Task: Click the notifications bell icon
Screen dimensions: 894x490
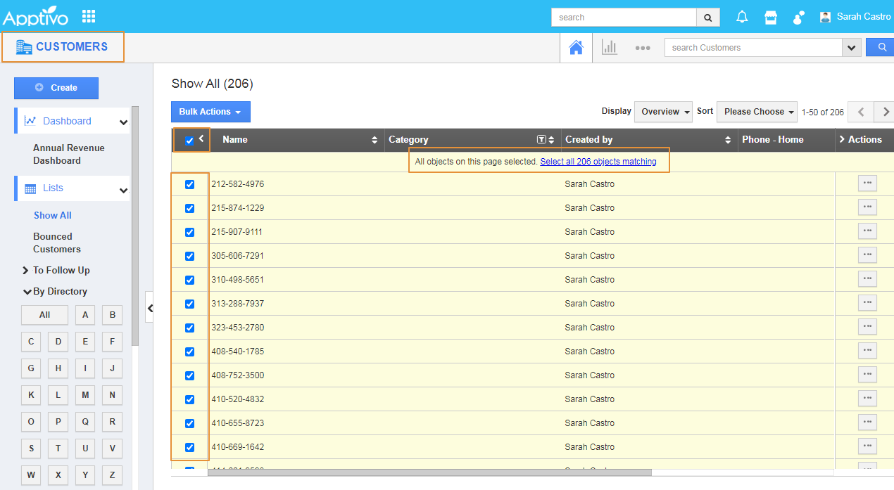Action: pos(742,17)
